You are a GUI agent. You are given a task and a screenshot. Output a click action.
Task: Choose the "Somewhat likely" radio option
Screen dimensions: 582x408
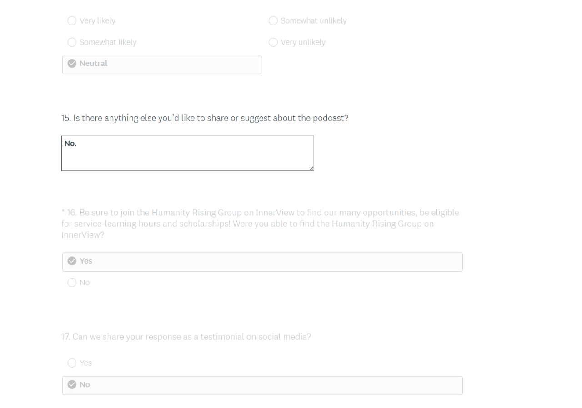pyautogui.click(x=72, y=42)
